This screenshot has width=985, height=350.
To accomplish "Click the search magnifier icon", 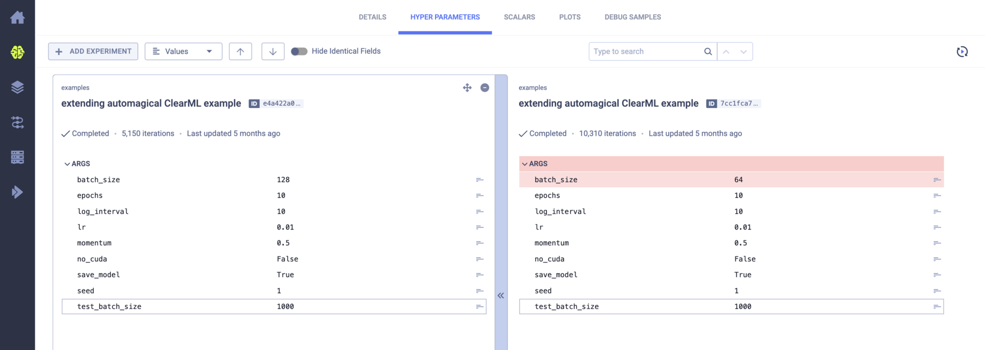I will 707,51.
